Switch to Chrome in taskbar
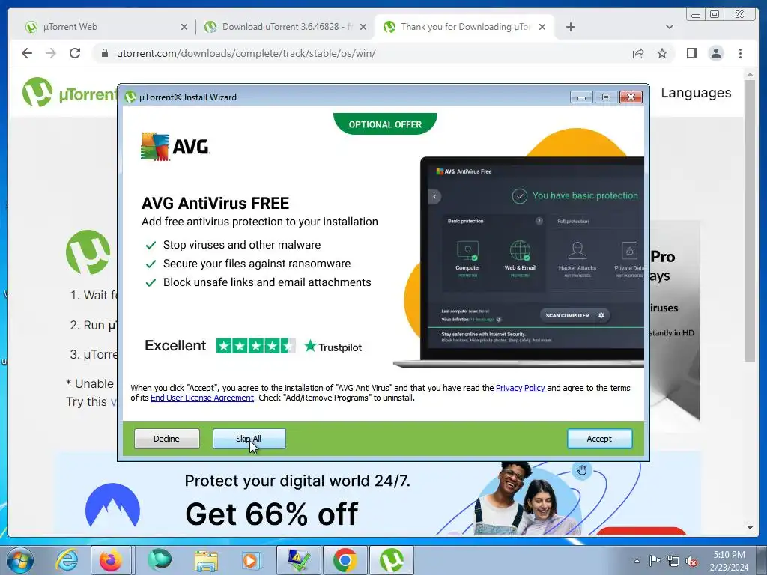Screen dimensions: 767x575 pyautogui.click(x=345, y=560)
